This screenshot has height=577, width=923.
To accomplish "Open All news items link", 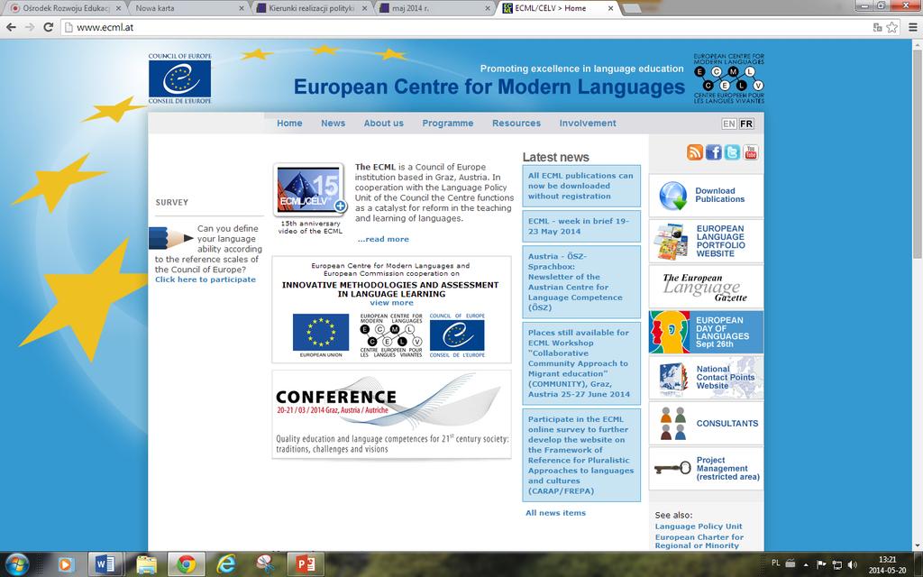I will pos(555,513).
